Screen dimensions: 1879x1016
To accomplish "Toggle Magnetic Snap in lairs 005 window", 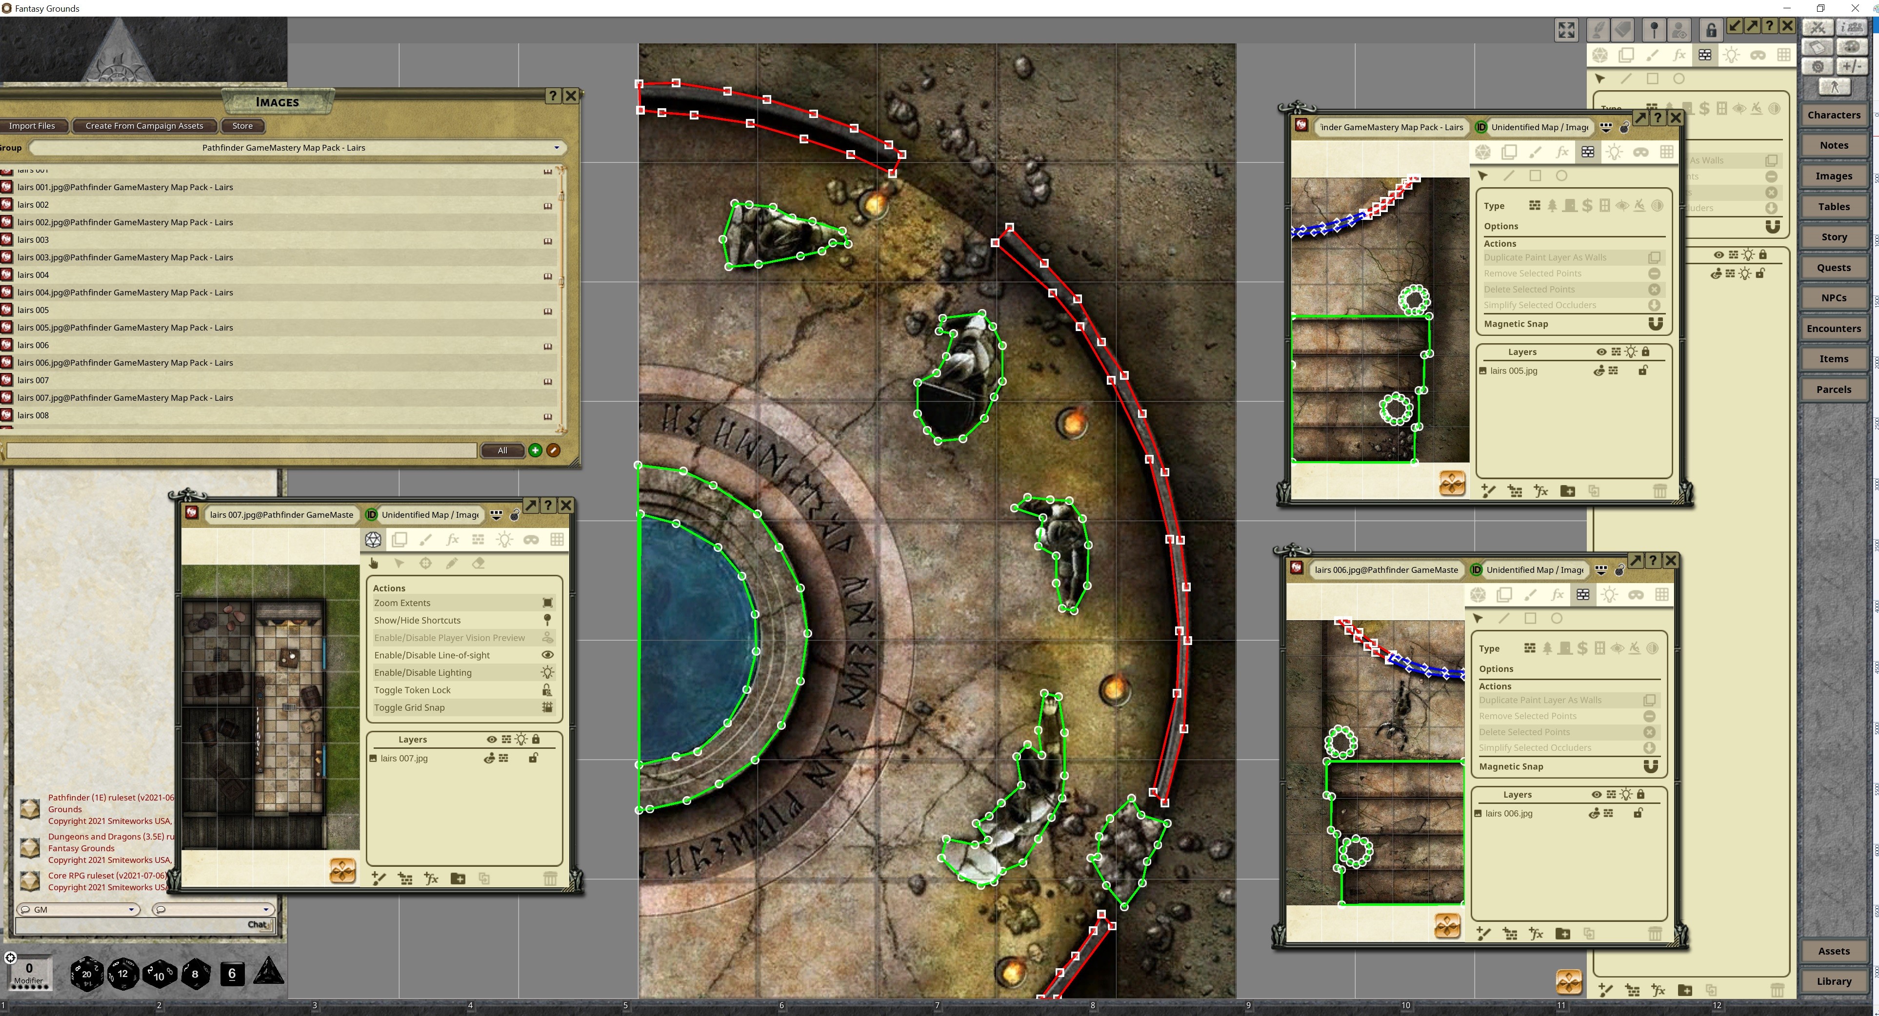I will click(x=1656, y=324).
